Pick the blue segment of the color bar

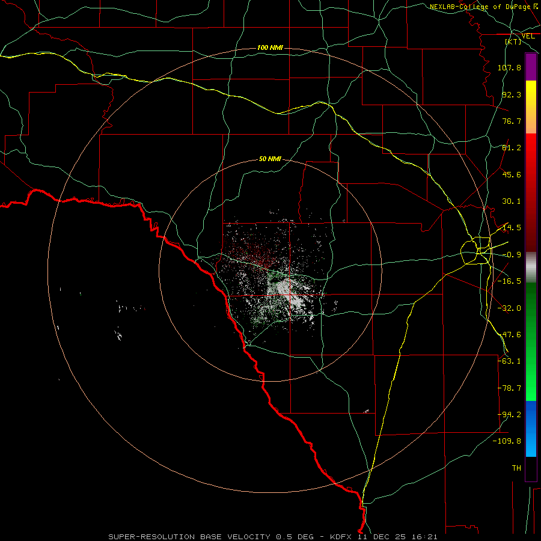[x=531, y=429]
